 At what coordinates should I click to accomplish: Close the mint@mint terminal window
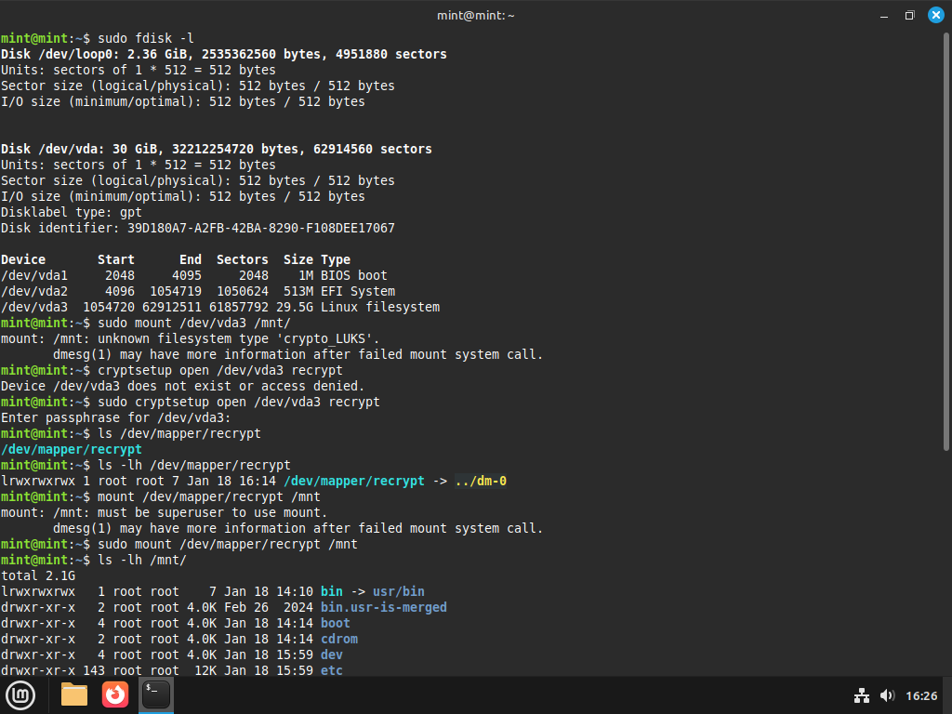click(x=935, y=15)
